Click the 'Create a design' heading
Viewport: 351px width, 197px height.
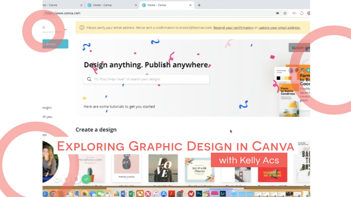point(96,130)
